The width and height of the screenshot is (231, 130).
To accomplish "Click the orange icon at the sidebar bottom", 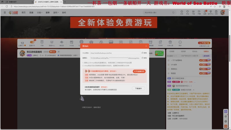I will pos(226,126).
